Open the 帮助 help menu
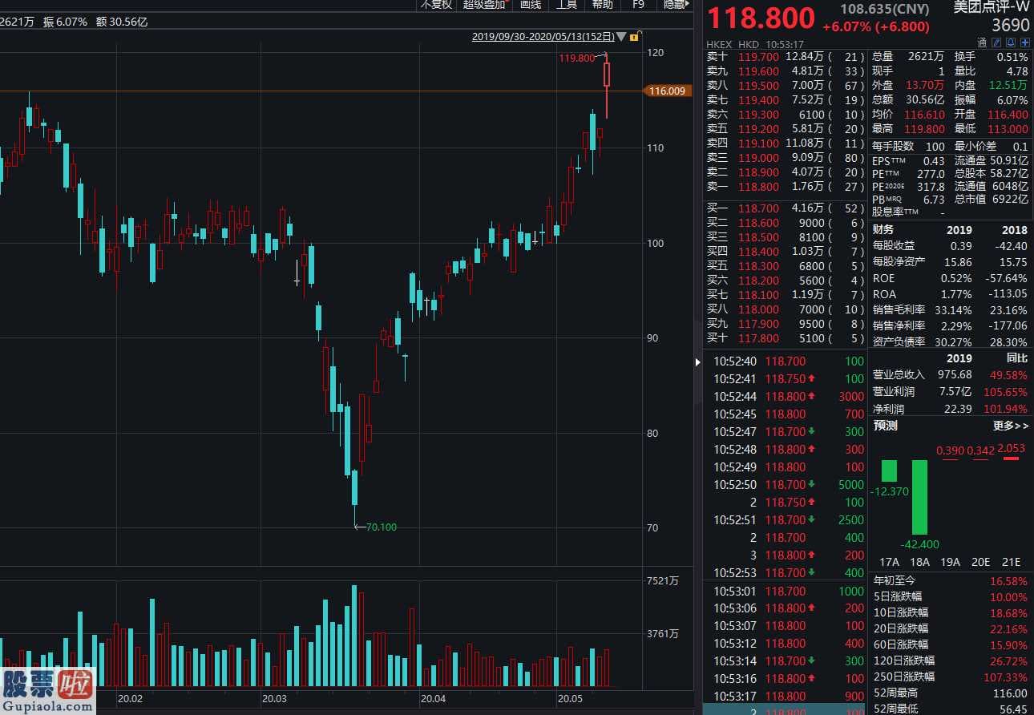1034x715 pixels. 602,4
